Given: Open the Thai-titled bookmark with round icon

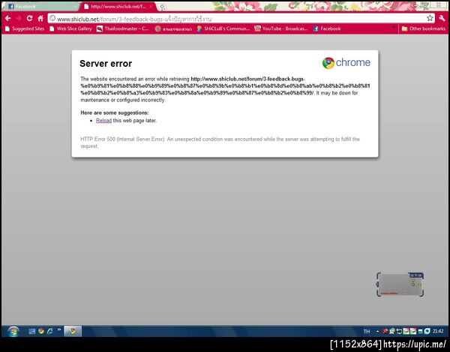Looking at the screenshot, I should click(173, 29).
